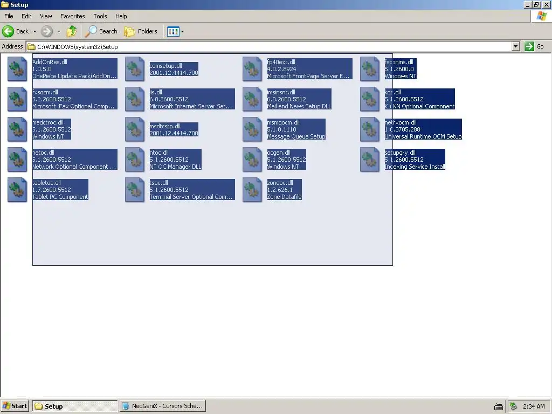Click the 'Message Queue Setup' label

click(296, 136)
